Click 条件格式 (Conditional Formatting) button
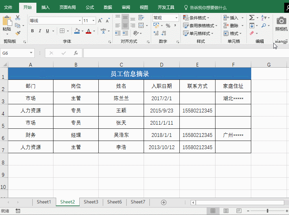Screen dimensions: 289x215 (197, 18)
